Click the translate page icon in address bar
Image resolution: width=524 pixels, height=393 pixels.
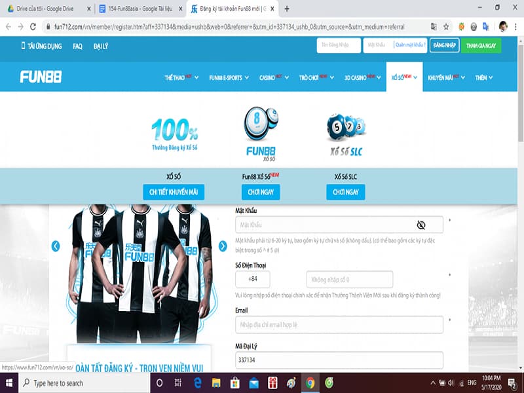pyautogui.click(x=433, y=27)
